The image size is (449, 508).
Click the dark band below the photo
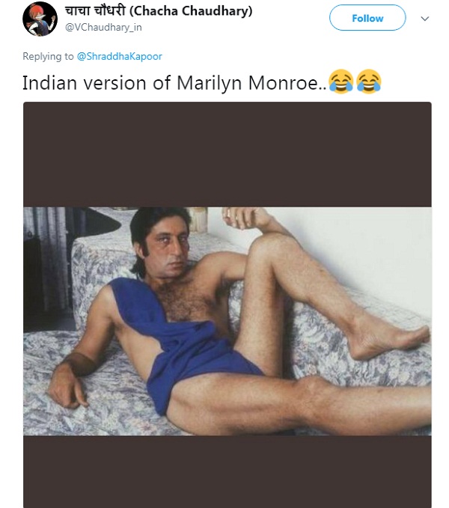coord(227,471)
